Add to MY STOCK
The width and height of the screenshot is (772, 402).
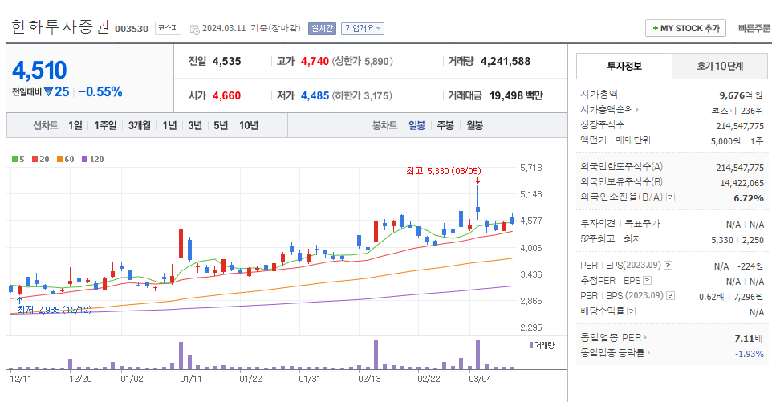(x=686, y=29)
